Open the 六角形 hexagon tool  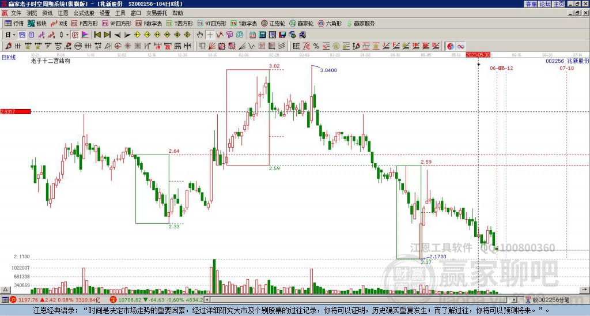[x=330, y=23]
